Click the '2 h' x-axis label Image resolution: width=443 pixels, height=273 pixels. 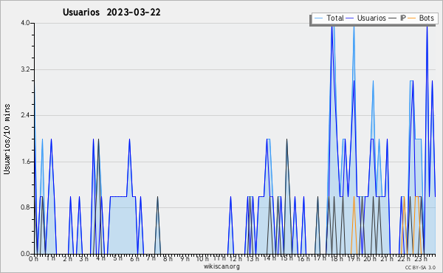click(x=67, y=259)
